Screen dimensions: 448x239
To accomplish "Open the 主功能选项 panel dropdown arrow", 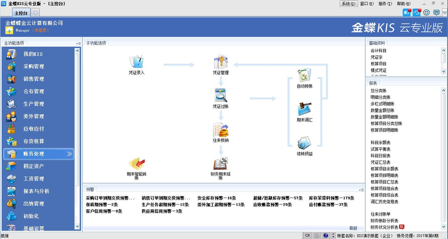I will (78, 44).
